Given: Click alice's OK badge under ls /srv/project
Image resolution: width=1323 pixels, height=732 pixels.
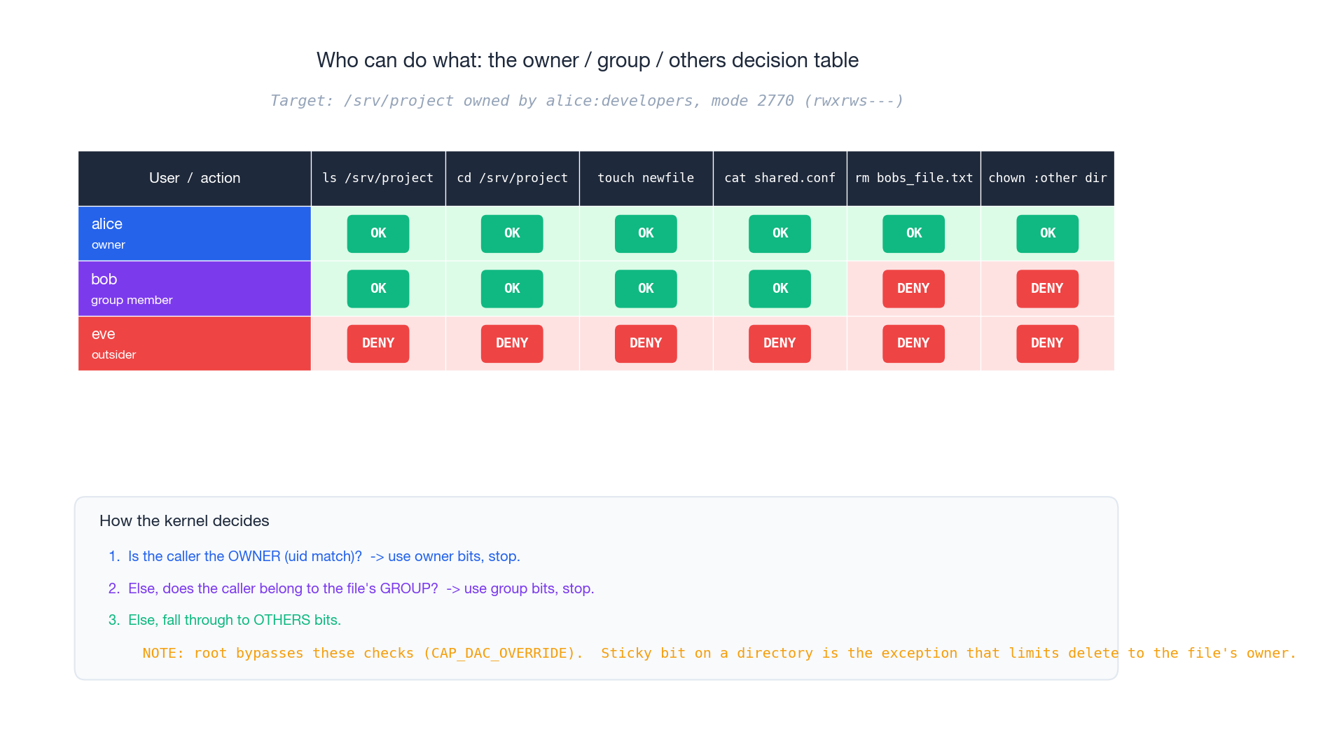Looking at the screenshot, I should (x=377, y=233).
